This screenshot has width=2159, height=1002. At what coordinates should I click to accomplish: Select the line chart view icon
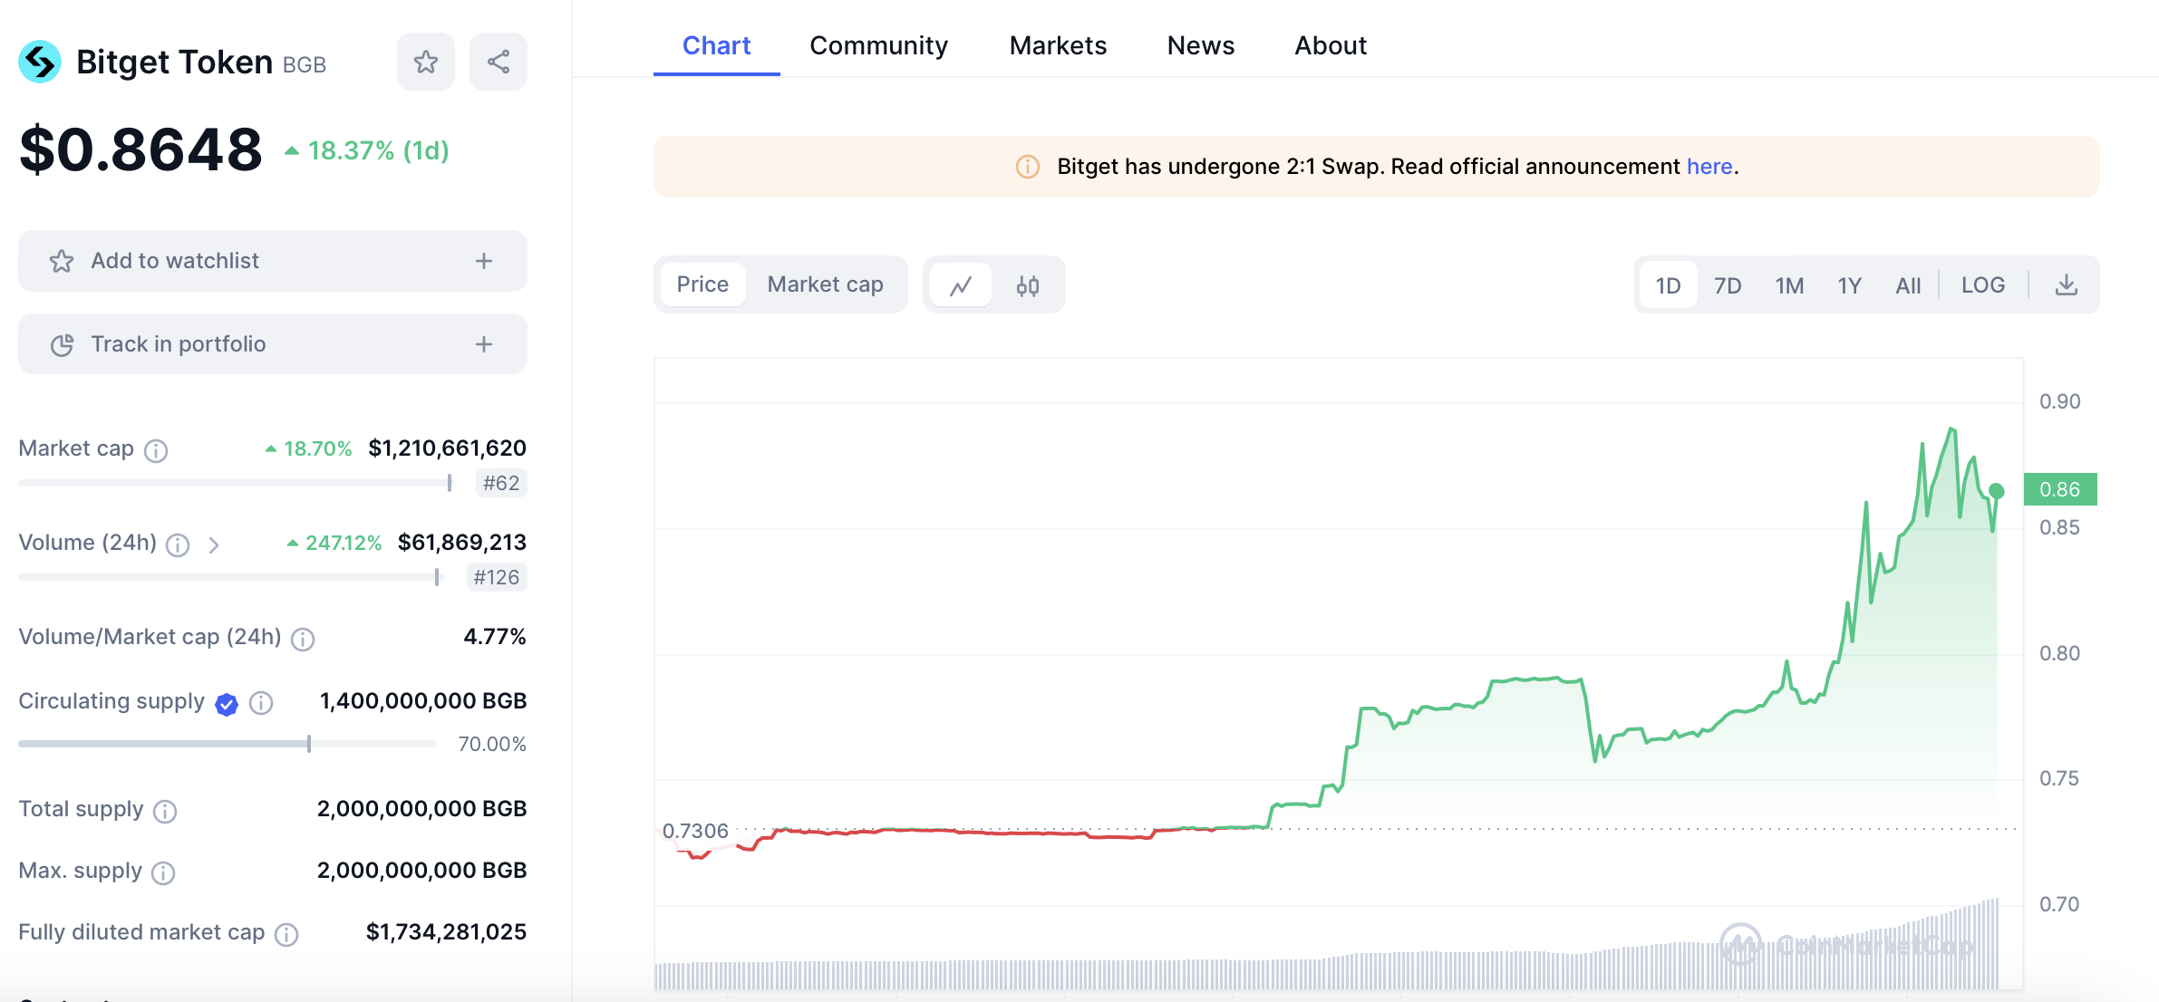pyautogui.click(x=960, y=285)
